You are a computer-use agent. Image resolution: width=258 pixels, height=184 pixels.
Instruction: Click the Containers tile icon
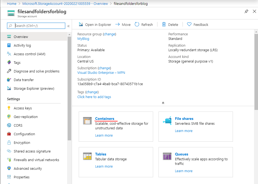87,121
